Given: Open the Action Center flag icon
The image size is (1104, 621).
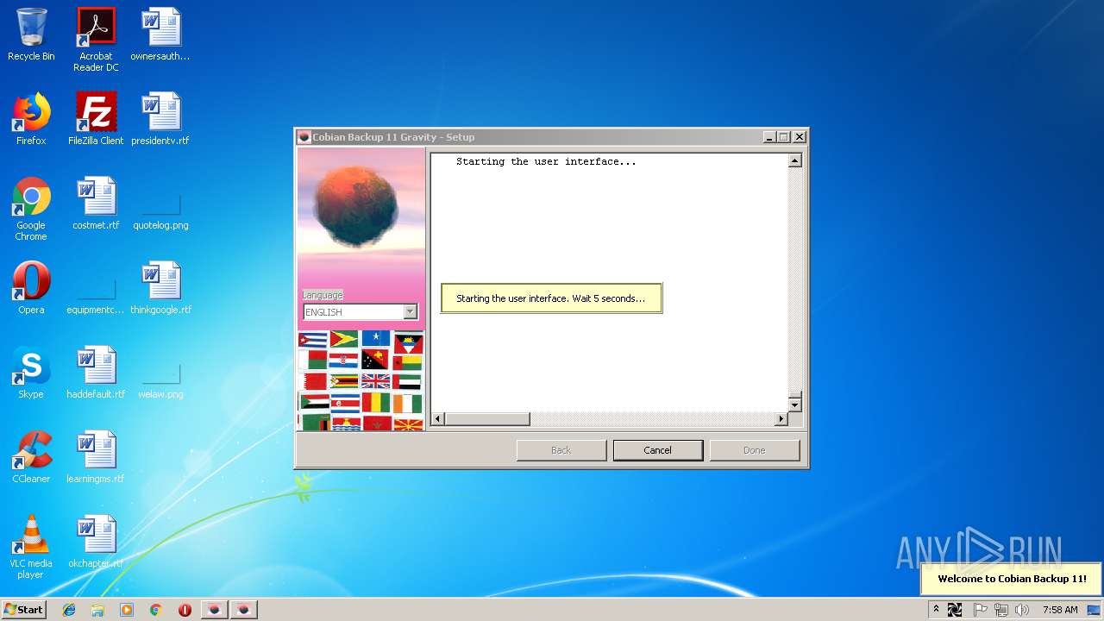Looking at the screenshot, I should click(980, 610).
